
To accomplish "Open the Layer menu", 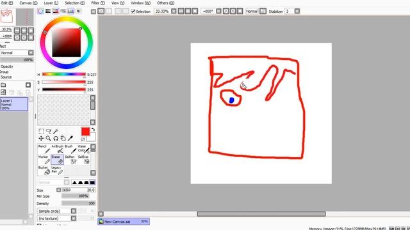I will tap(51, 3).
